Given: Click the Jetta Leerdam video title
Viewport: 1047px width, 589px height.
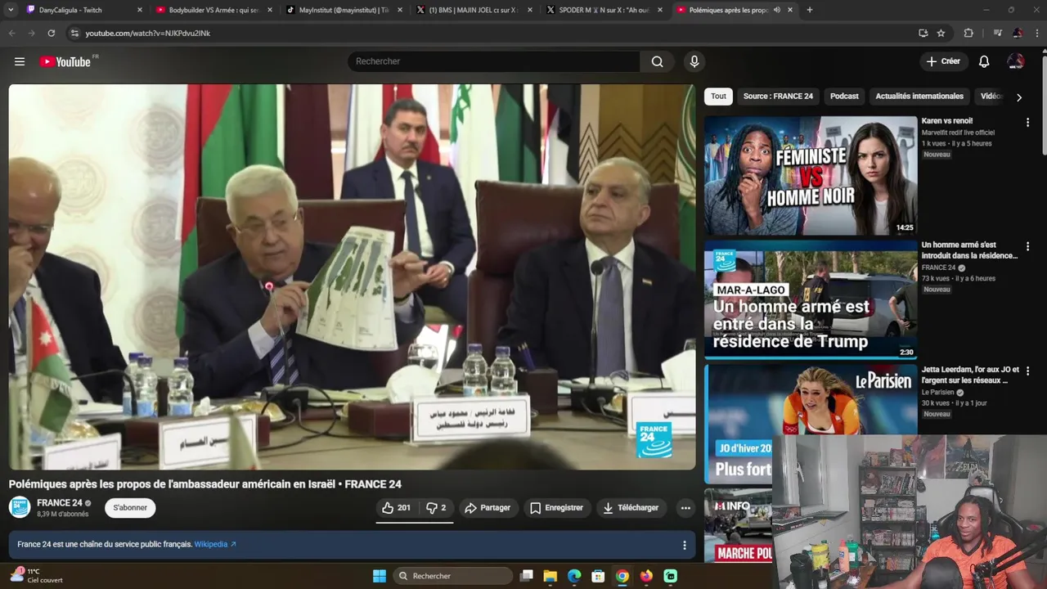Looking at the screenshot, I should tap(970, 375).
